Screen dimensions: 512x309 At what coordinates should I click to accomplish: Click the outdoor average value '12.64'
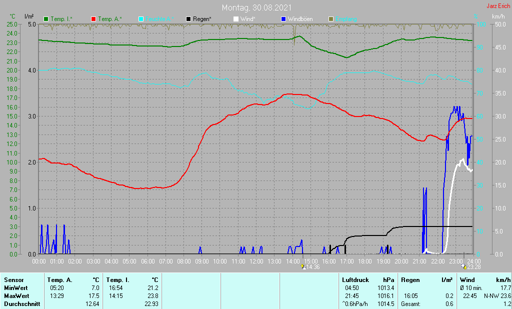92,304
